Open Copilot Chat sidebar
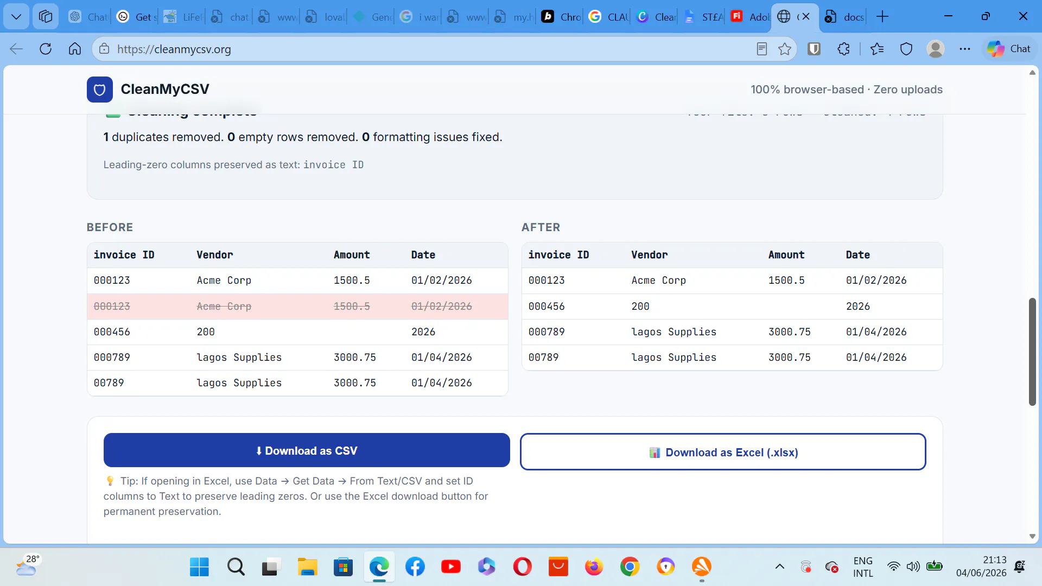 coord(1009,49)
